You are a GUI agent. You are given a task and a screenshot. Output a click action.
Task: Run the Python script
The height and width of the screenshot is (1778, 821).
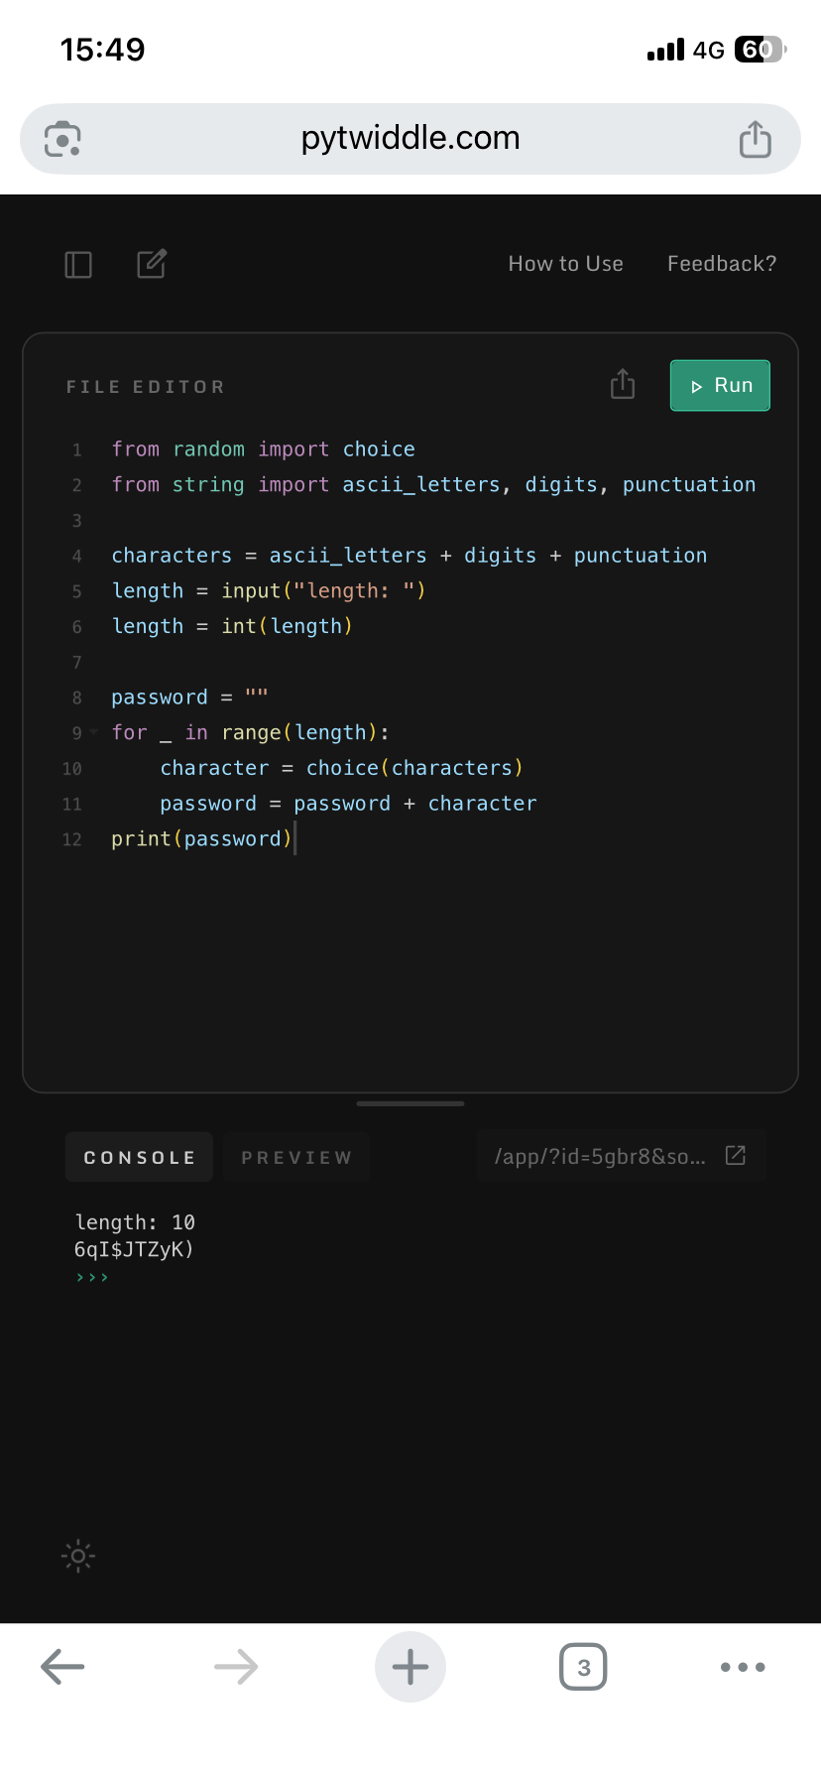720,385
